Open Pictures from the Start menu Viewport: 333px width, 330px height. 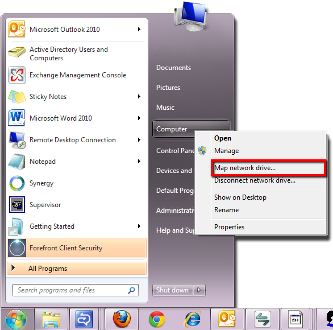[x=168, y=88]
